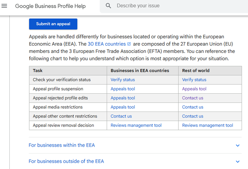Expand For businesses within the EEA section
This screenshot has width=248, height=169.
point(135,145)
